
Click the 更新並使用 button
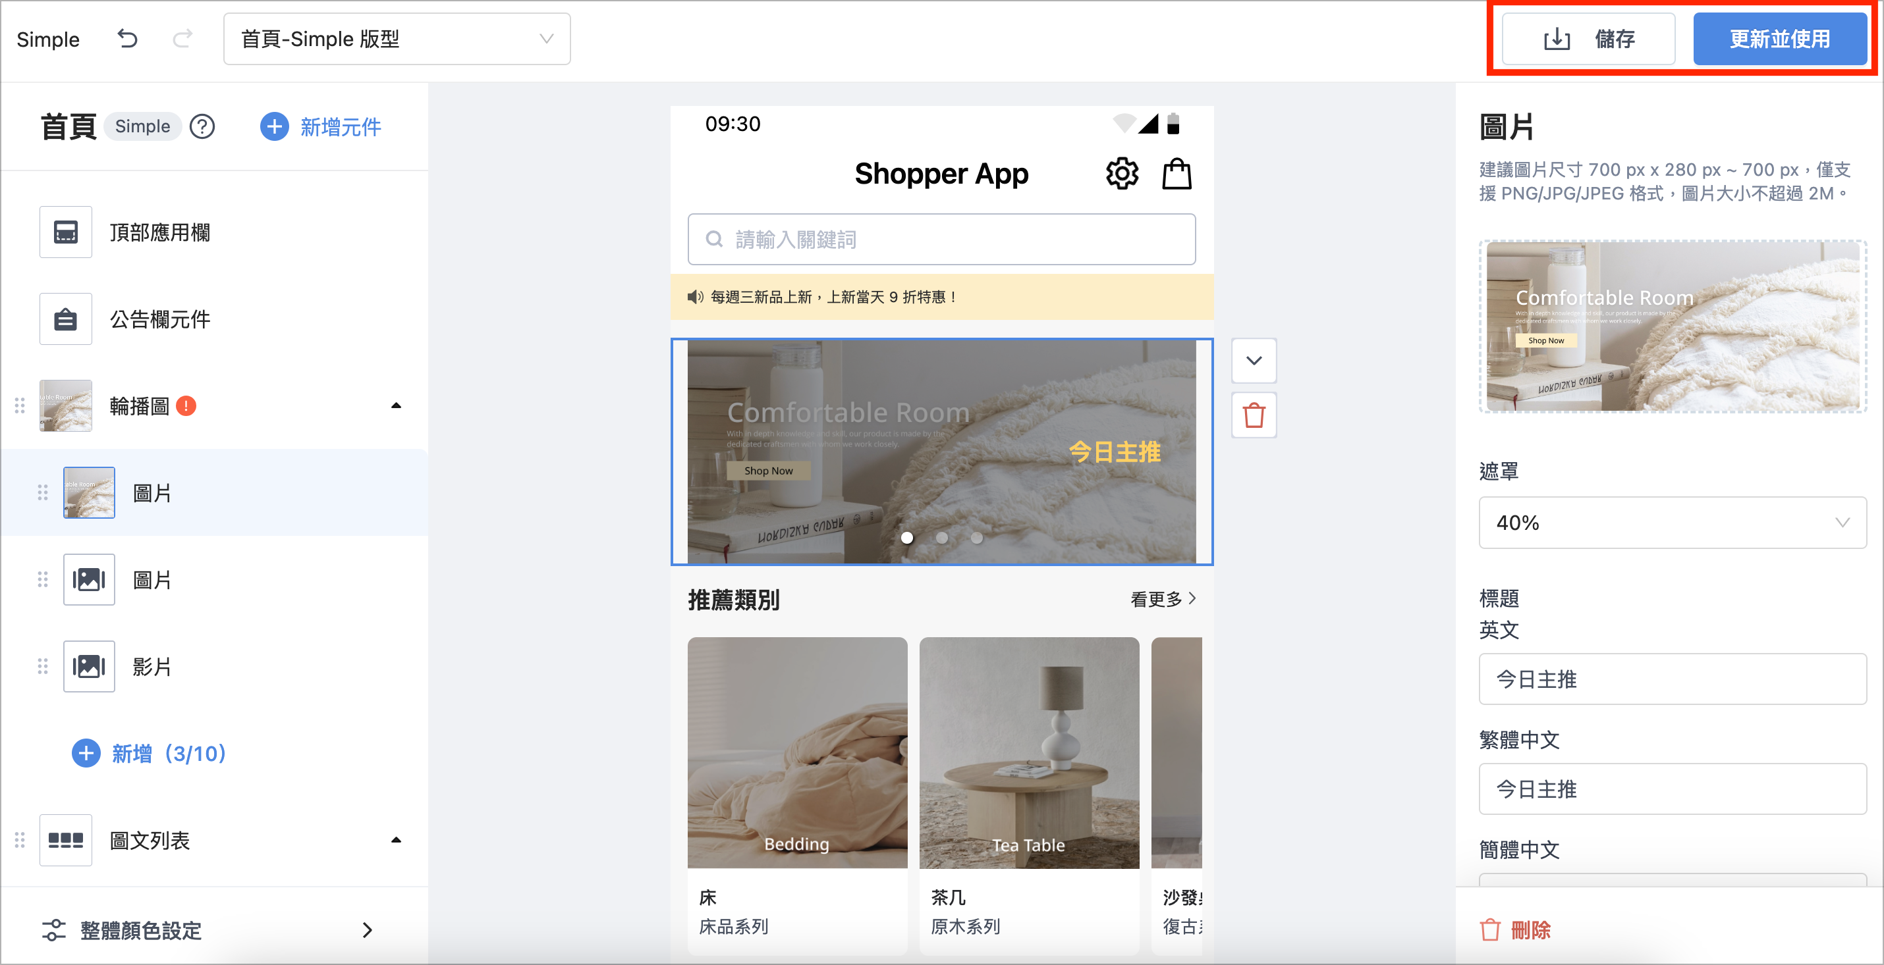[1779, 39]
